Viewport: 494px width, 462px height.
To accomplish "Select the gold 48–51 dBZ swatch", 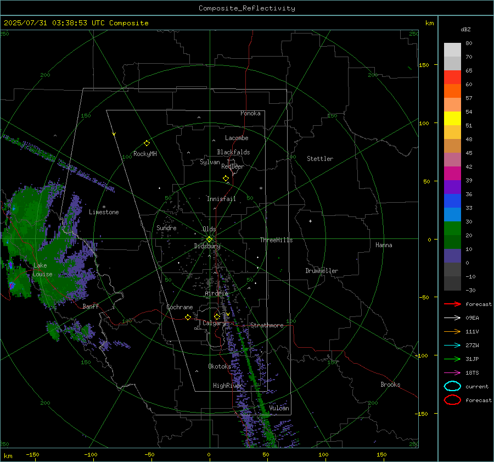I will tap(452, 132).
